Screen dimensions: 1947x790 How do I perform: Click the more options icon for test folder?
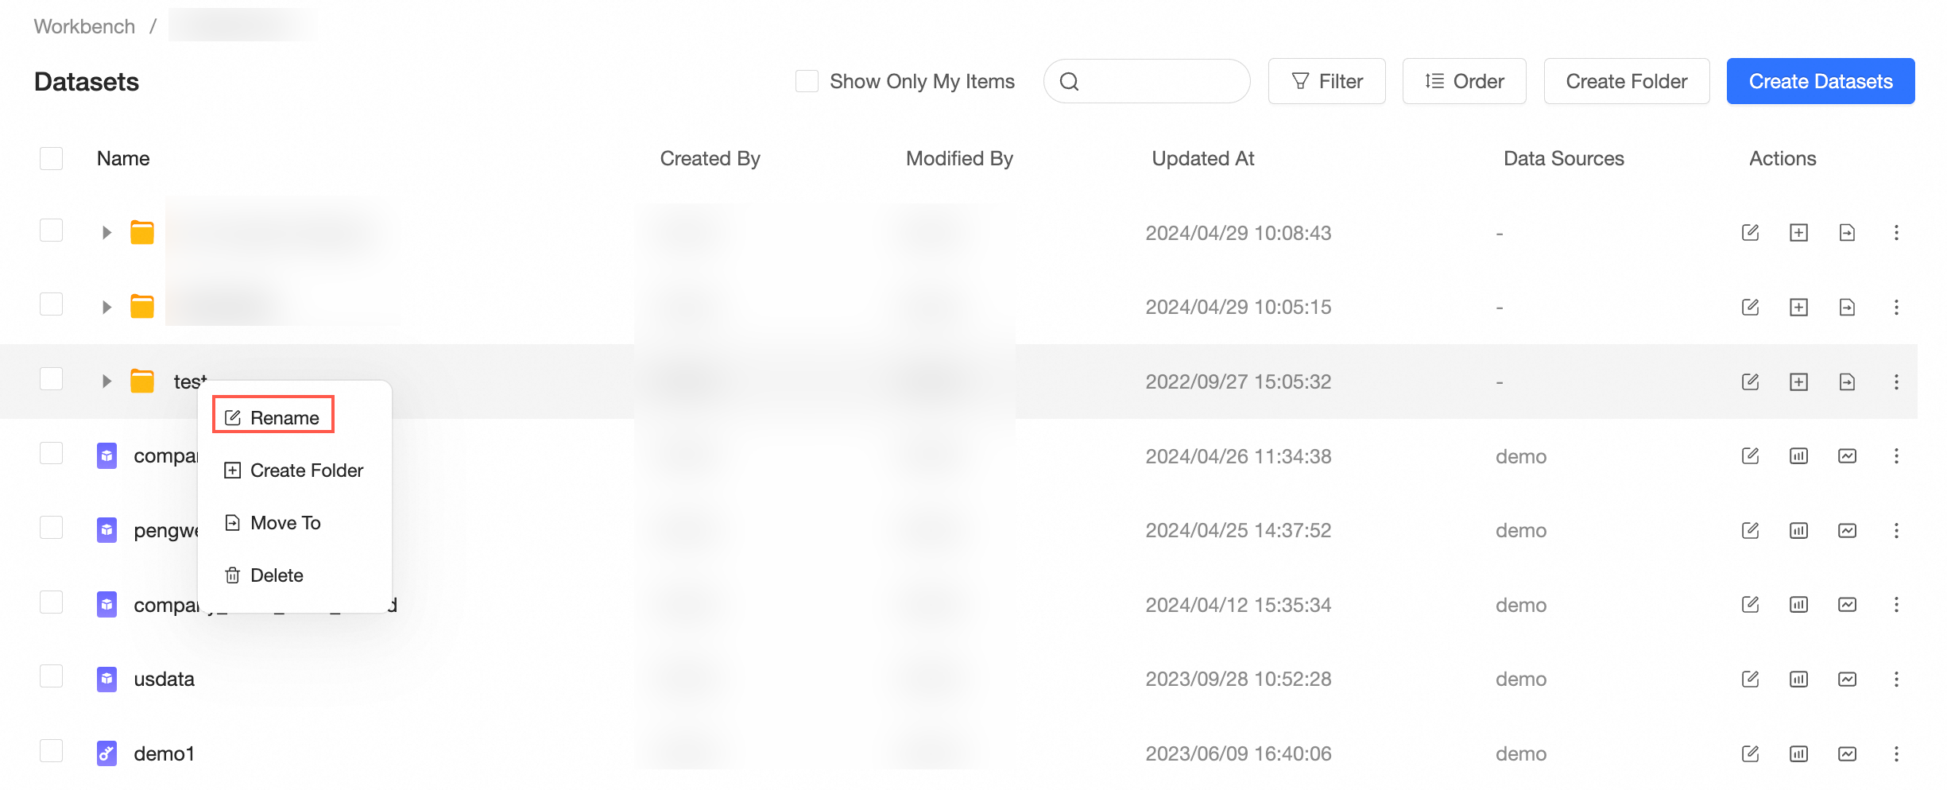1896,381
